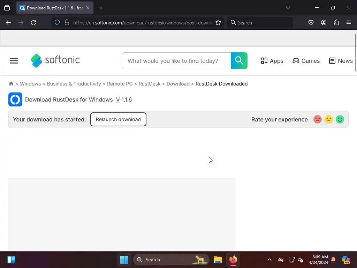Click Firefox icon on taskbar

[x=233, y=260]
